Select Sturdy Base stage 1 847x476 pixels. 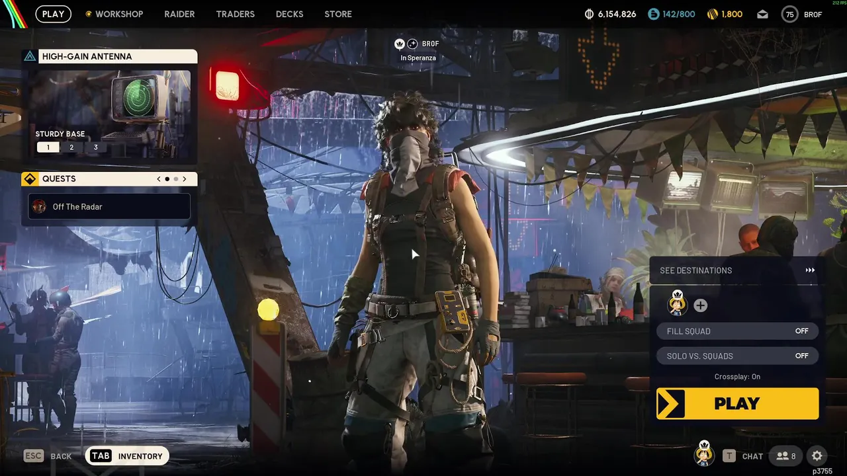click(48, 147)
